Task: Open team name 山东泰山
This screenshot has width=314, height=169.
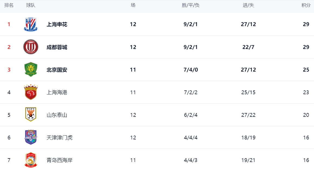Action: [x=57, y=115]
